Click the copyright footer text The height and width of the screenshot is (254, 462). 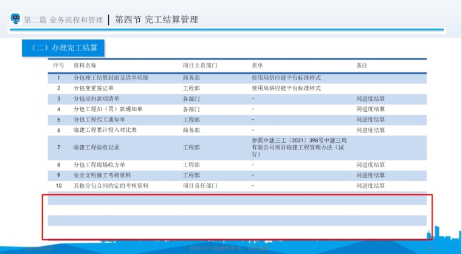pyautogui.click(x=230, y=249)
